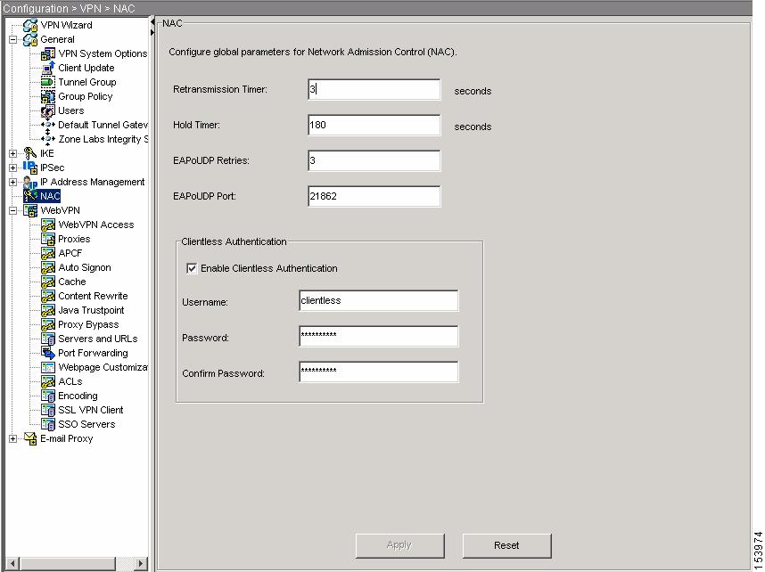Viewport: 765px width, 572px height.
Task: Click the Zone Labs Integrity icon
Action: point(48,139)
